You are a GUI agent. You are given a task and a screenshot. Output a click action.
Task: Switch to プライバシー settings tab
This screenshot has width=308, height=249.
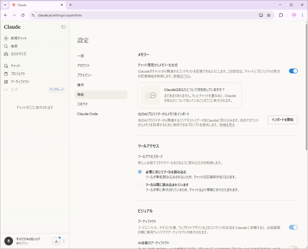(x=85, y=75)
